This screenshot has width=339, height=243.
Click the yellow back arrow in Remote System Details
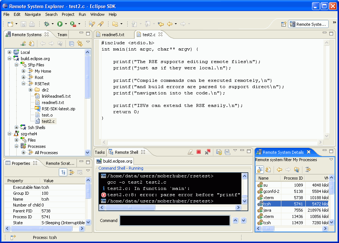click(279, 170)
